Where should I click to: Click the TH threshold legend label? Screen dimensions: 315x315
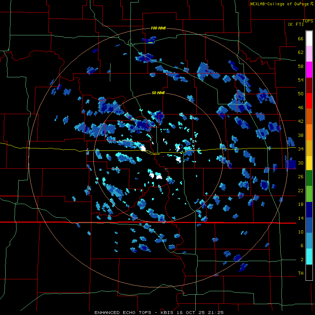(301, 273)
